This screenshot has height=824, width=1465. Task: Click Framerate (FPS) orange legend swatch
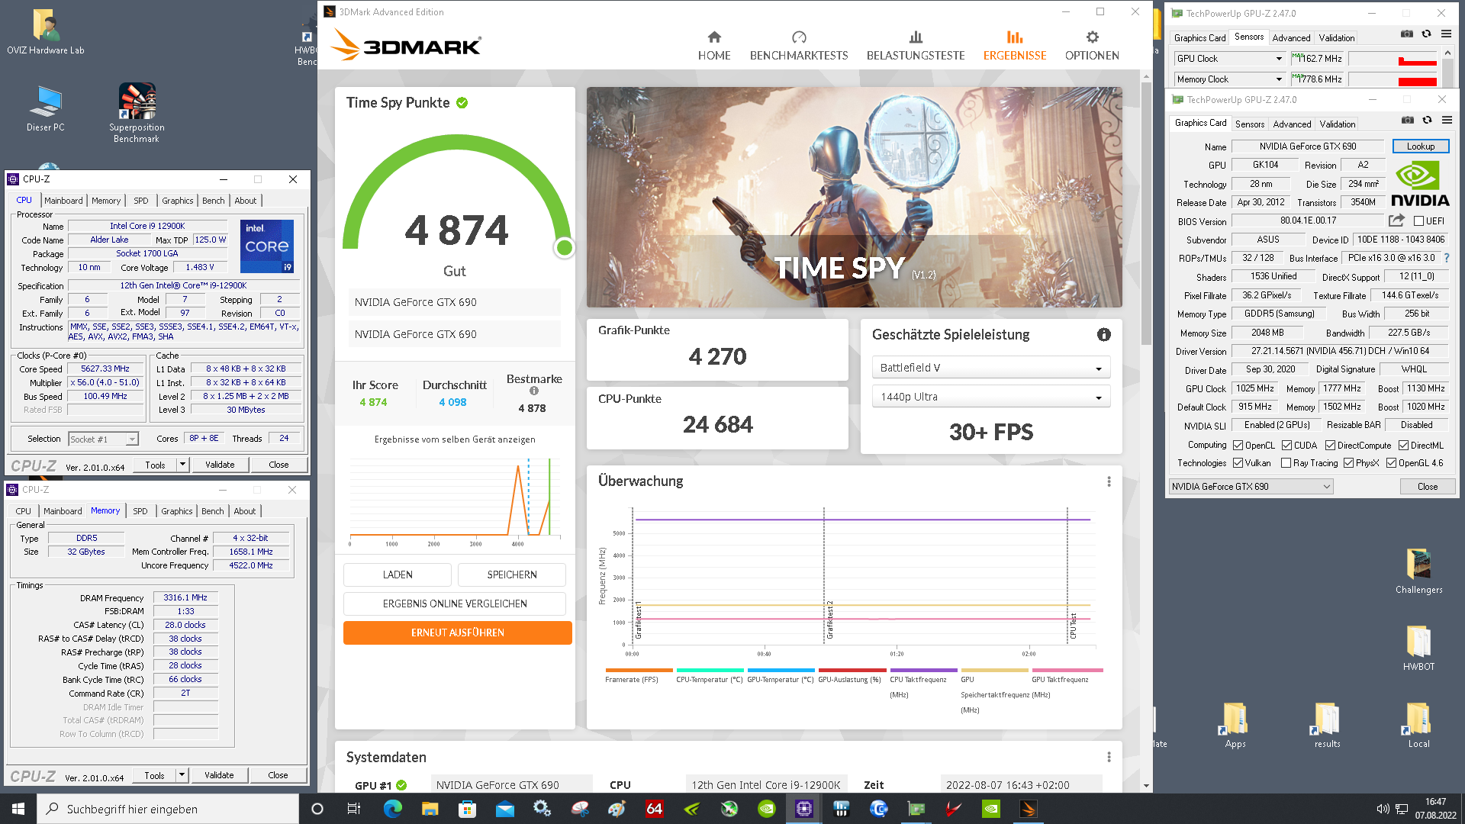coord(639,671)
